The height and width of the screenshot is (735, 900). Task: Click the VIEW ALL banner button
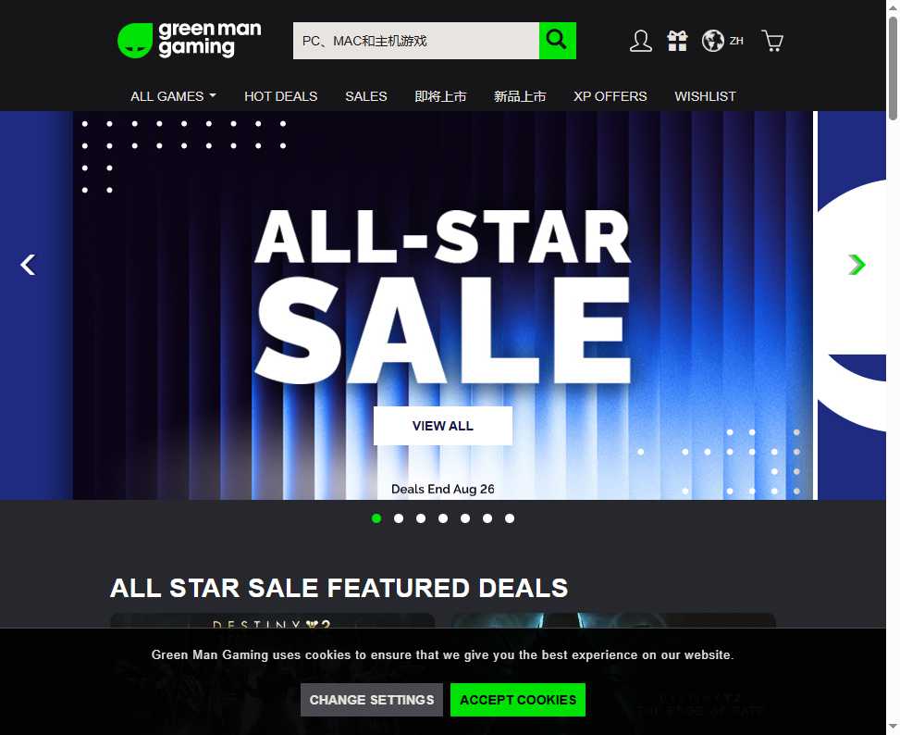(x=443, y=426)
